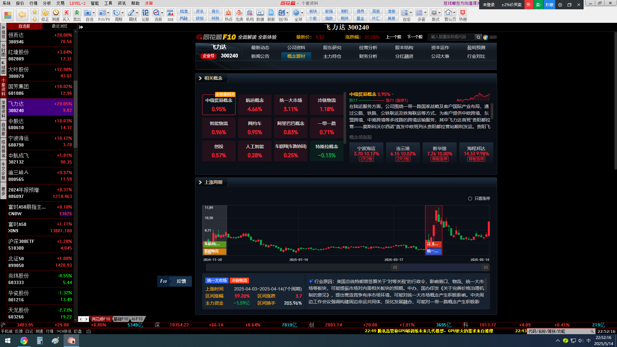The image size is (617, 347).
Task: Open the 报价 menu
Action: [x=20, y=3]
